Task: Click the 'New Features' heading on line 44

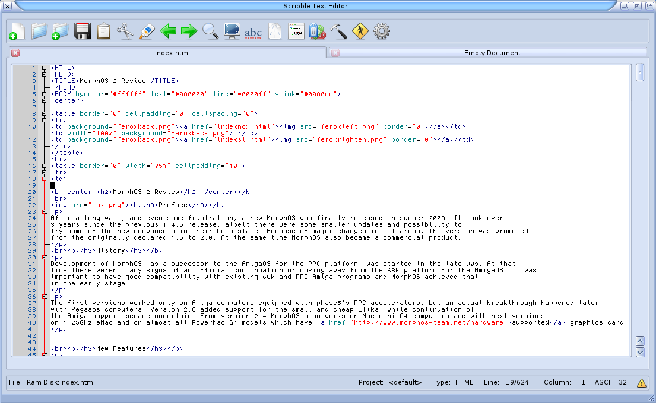Action: point(121,348)
